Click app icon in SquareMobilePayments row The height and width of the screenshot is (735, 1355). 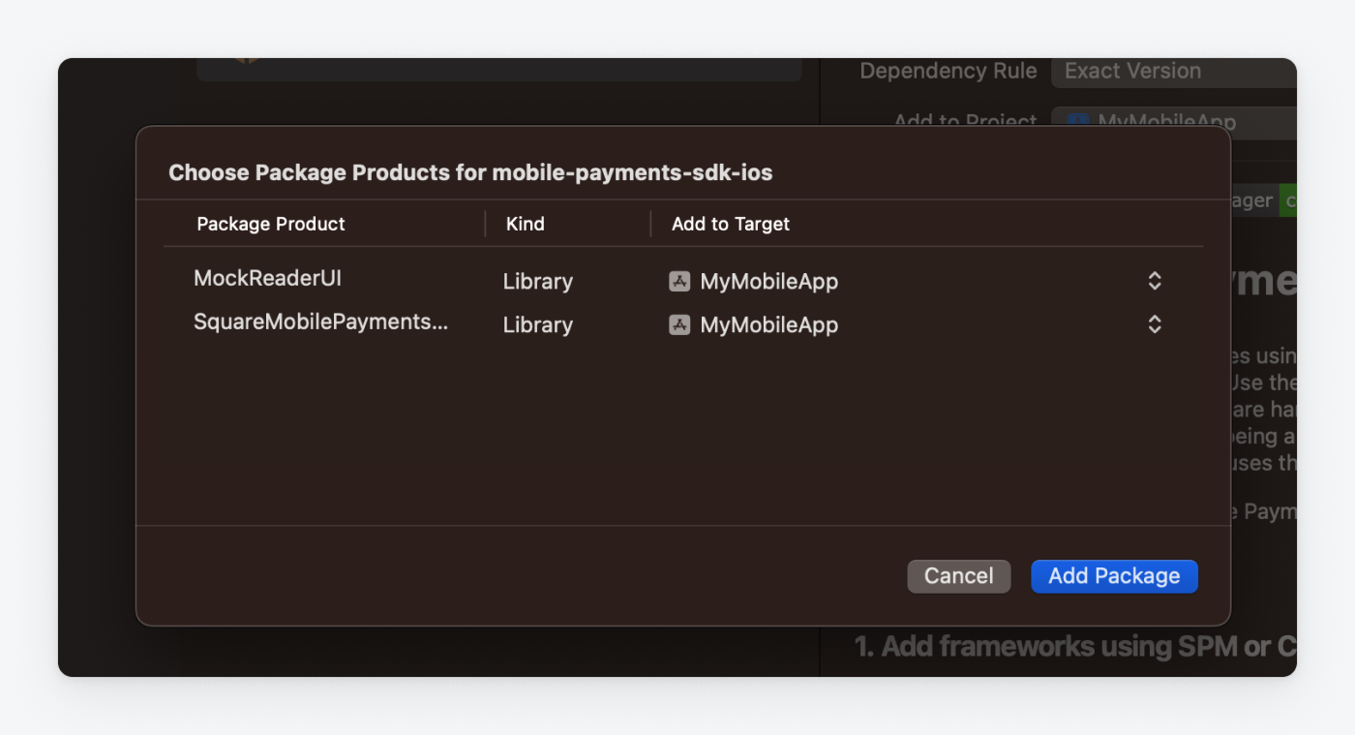[679, 325]
